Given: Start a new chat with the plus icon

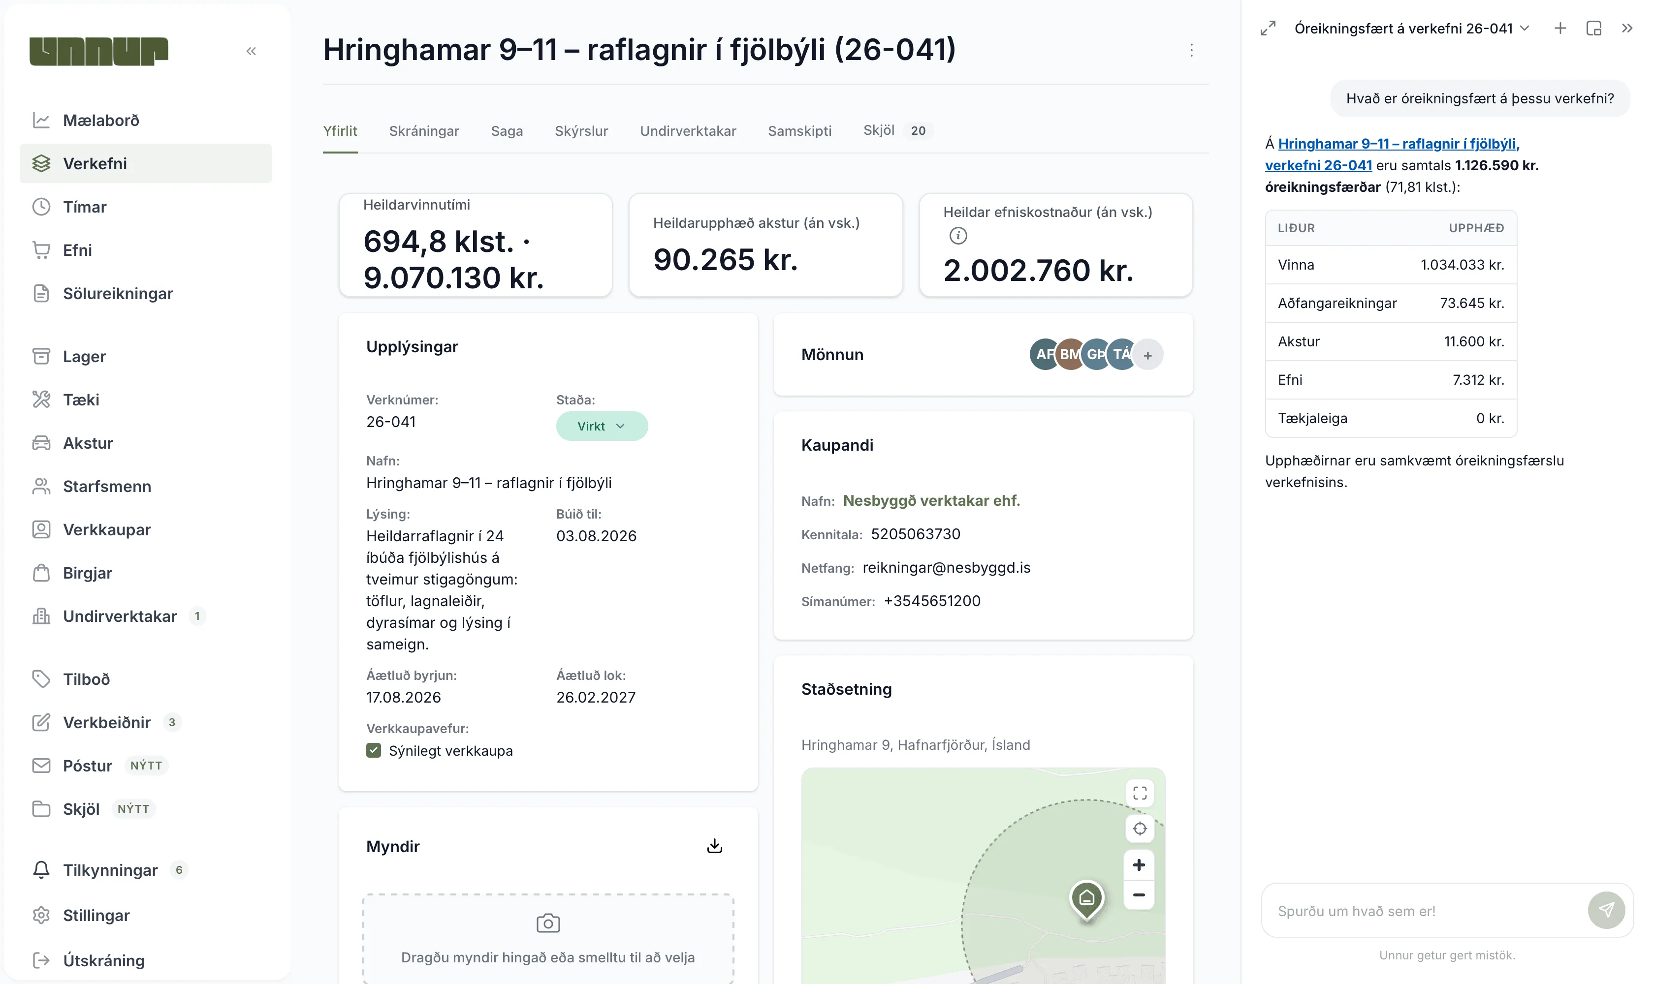Looking at the screenshot, I should pos(1560,29).
